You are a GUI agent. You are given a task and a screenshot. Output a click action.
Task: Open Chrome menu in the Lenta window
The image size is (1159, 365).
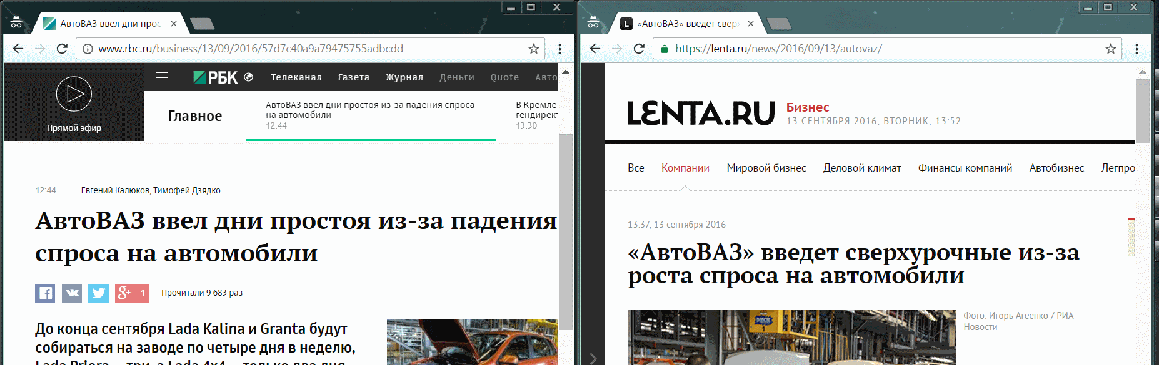tap(1136, 49)
